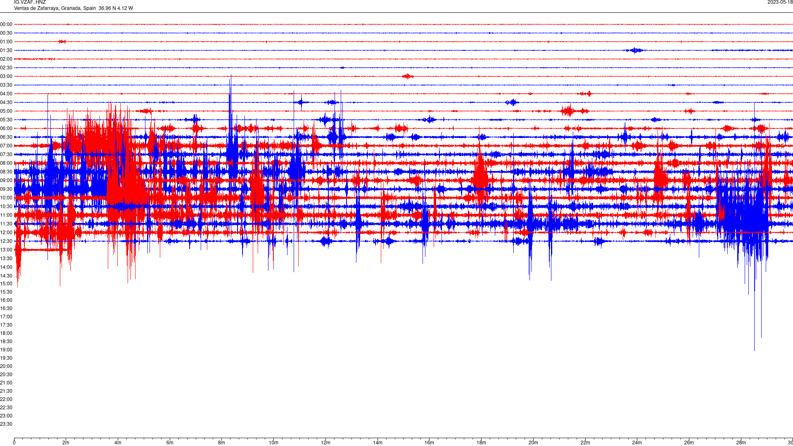Select the 11:00 time row label
Screen dimensions: 793x446
coord(6,215)
